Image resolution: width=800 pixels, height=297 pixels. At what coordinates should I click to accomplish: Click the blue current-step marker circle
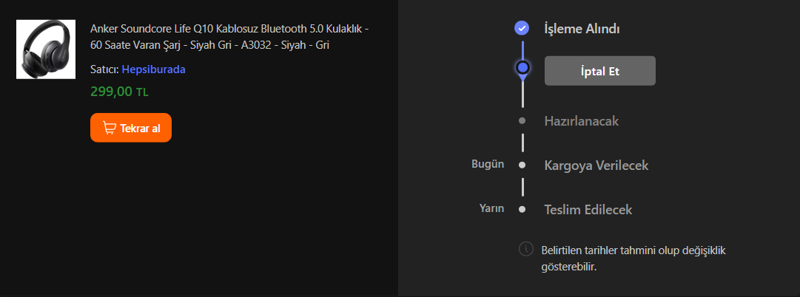[522, 68]
